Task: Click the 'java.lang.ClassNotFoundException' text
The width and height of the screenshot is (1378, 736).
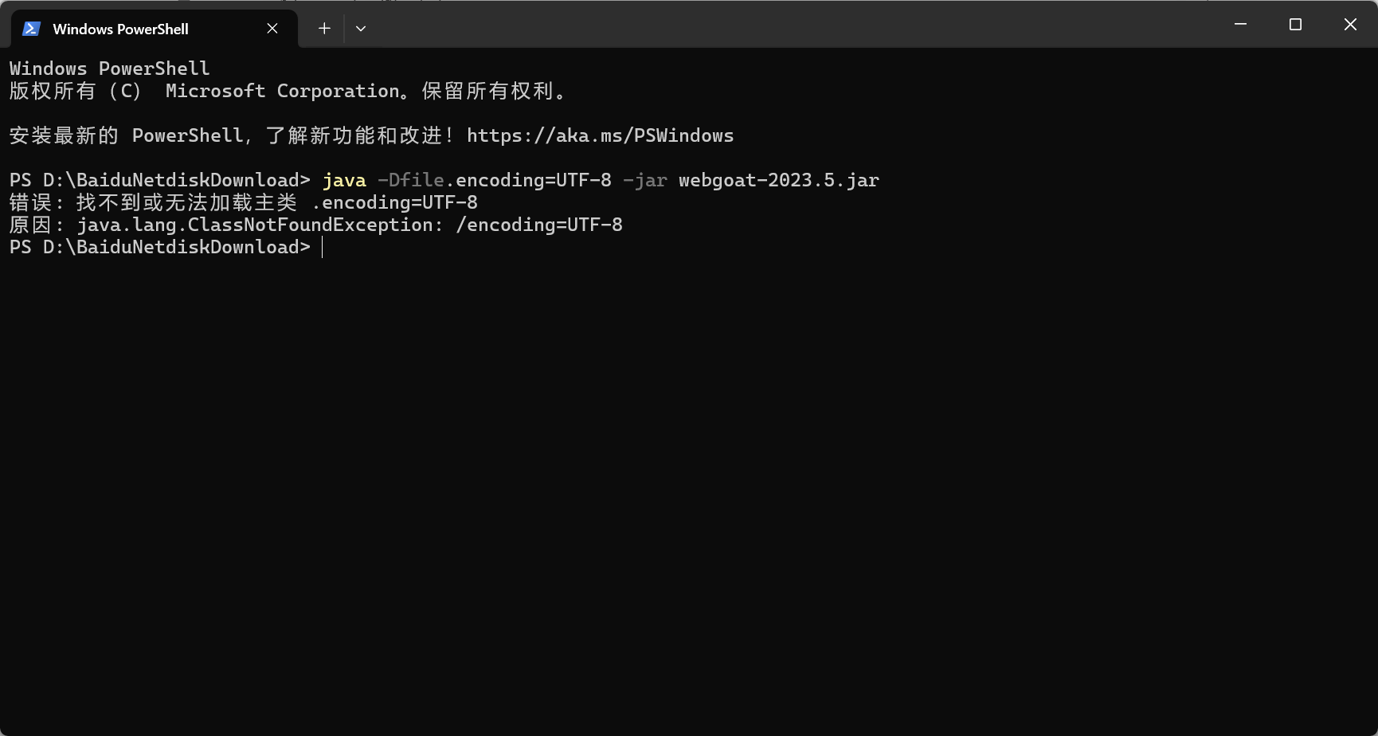Action: click(255, 225)
